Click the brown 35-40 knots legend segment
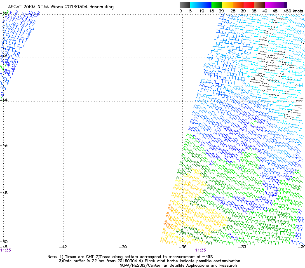Image resolution: width=305 pixels, height=268 pixels. click(260, 5)
